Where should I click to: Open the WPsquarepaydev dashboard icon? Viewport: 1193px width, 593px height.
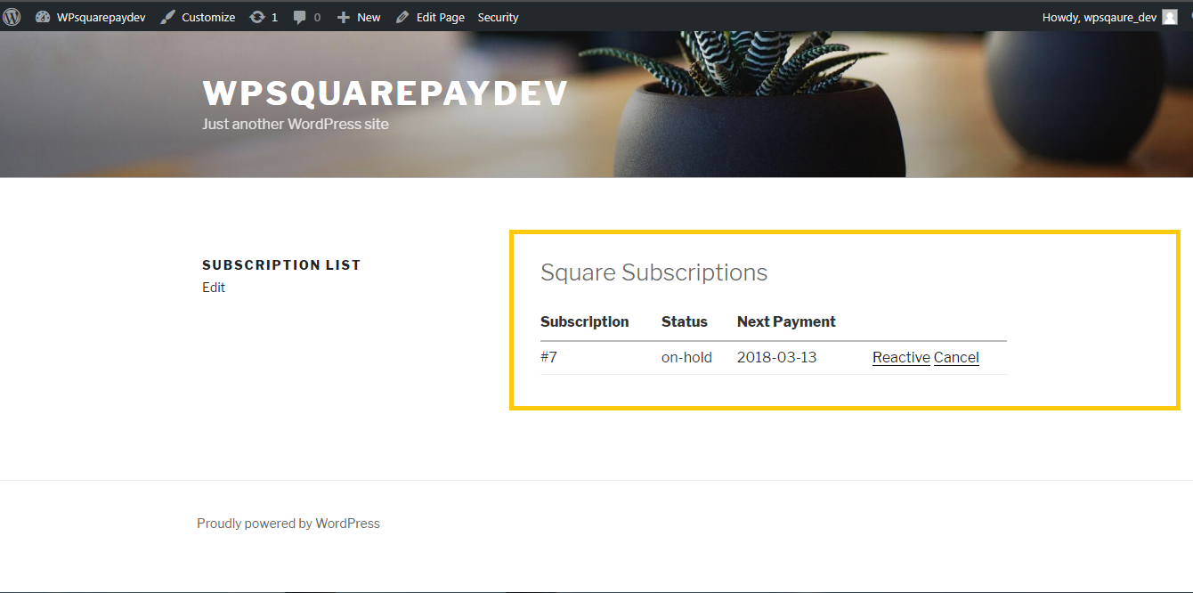tap(43, 17)
